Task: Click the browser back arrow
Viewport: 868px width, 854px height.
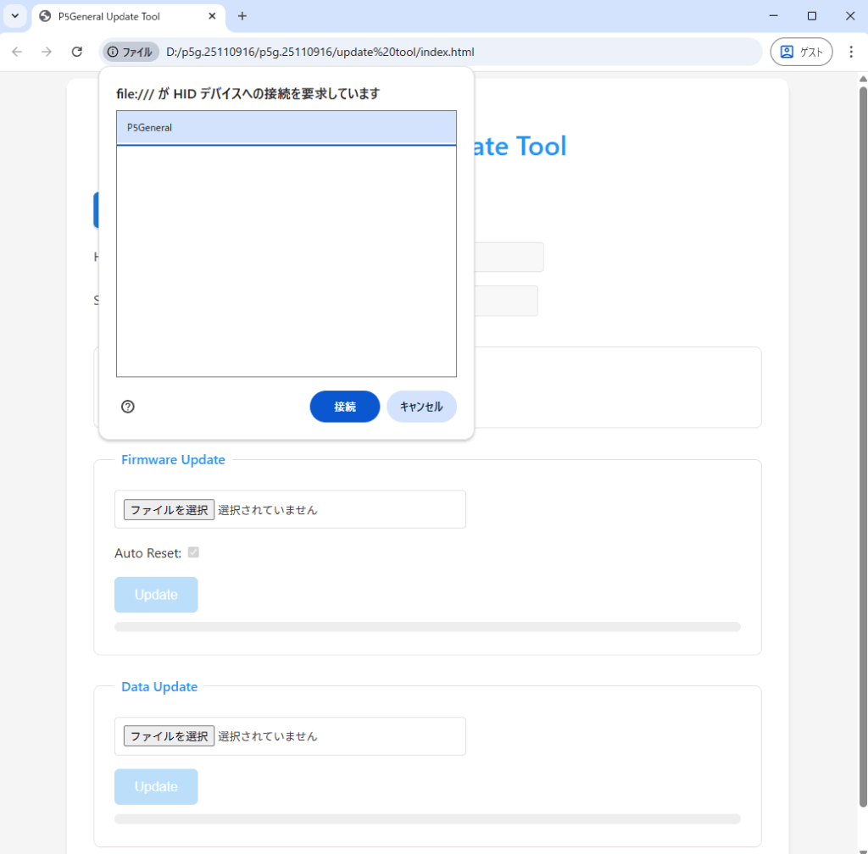Action: pos(17,52)
